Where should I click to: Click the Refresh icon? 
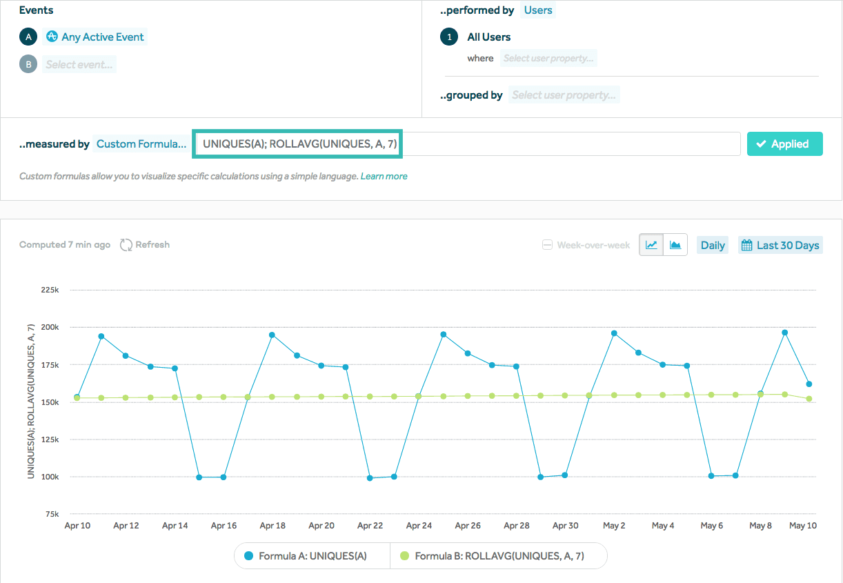(x=126, y=245)
